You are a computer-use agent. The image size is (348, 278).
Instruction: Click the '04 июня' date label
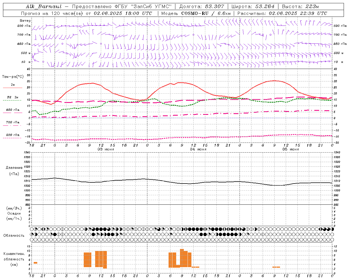point(198,149)
